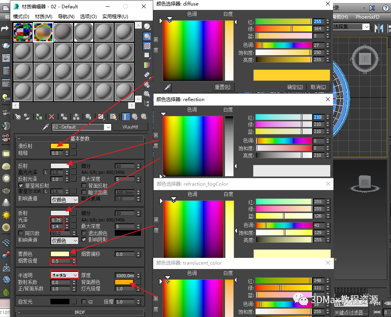
Task: Toggle the Backlight icon beside sample slots
Action: tap(147, 37)
